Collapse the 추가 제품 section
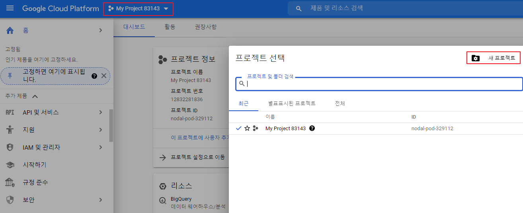The image size is (523, 213). [35, 96]
